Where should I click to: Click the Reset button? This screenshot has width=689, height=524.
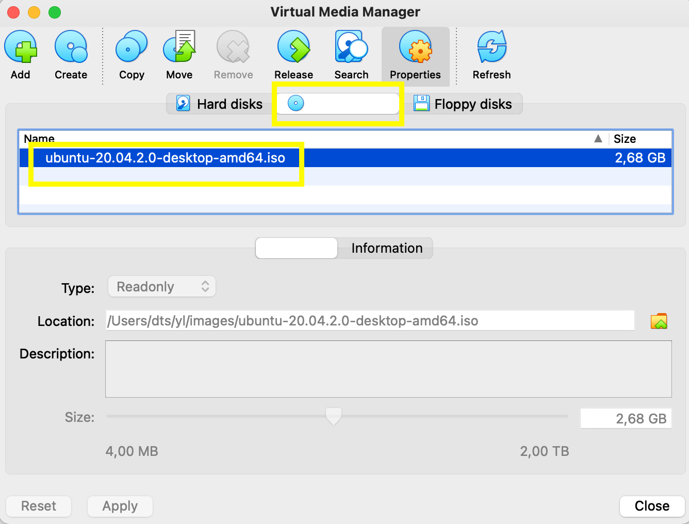tap(38, 506)
